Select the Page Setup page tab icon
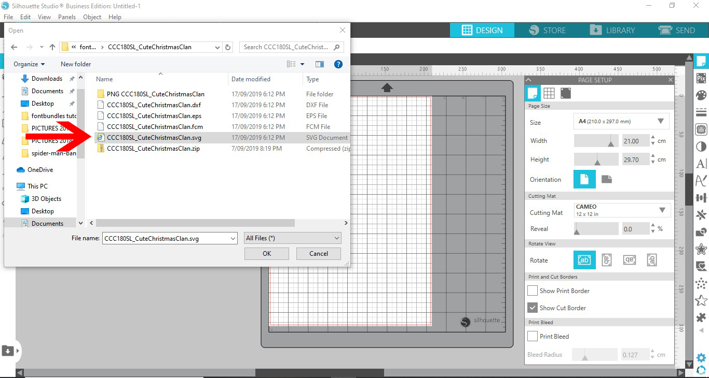This screenshot has height=378, width=709. pos(533,93)
